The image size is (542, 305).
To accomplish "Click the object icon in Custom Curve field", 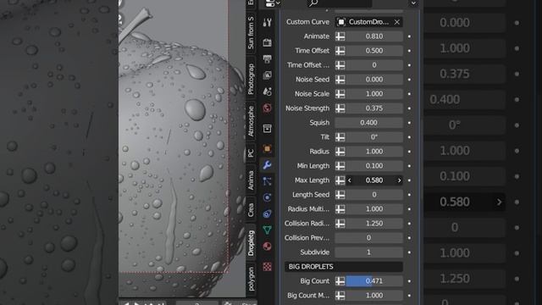I will pyautogui.click(x=340, y=22).
